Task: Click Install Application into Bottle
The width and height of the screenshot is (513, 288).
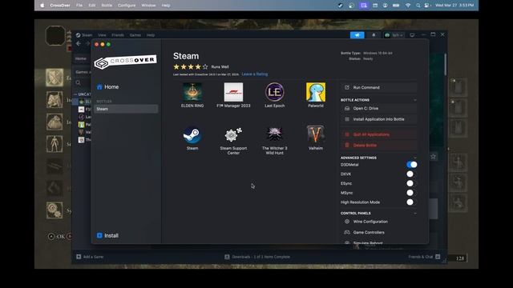Action: coord(379,119)
